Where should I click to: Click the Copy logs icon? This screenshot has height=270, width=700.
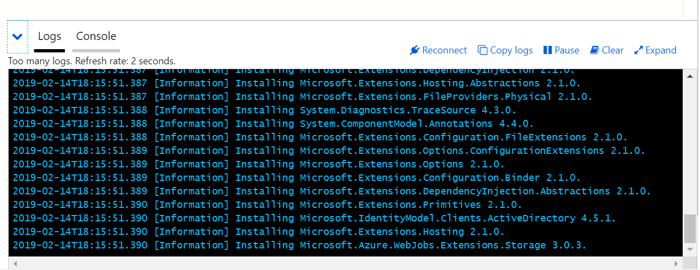click(x=483, y=50)
